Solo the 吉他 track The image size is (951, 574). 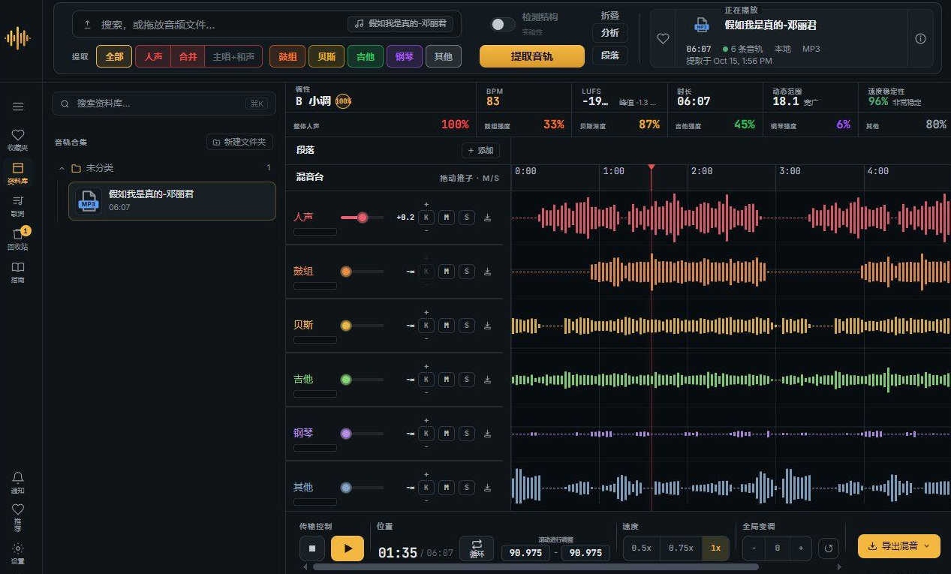point(467,380)
